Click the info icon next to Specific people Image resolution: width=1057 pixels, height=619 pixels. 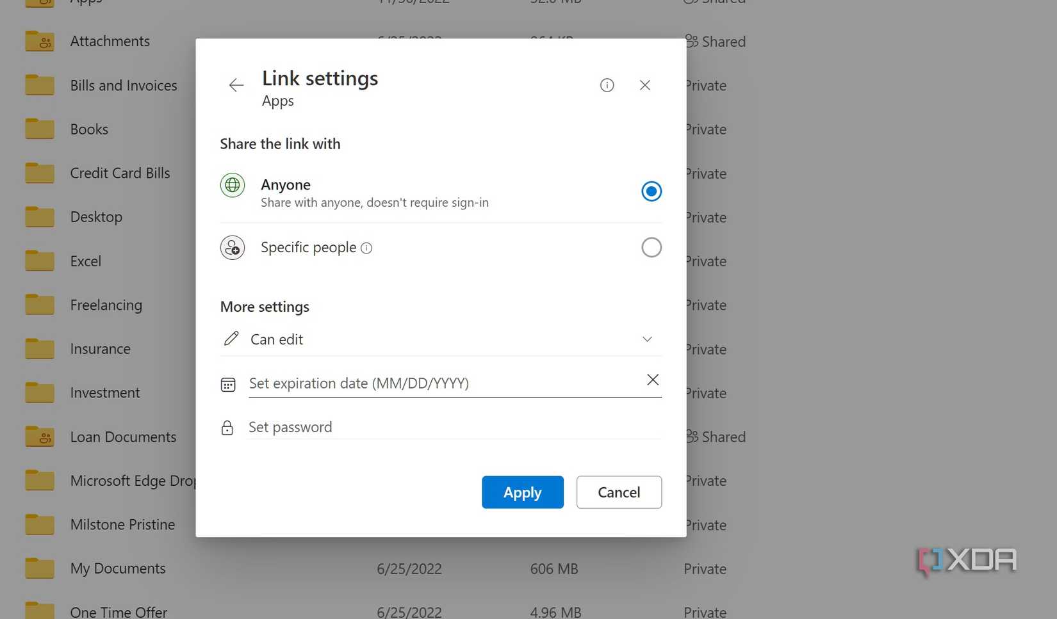point(366,248)
